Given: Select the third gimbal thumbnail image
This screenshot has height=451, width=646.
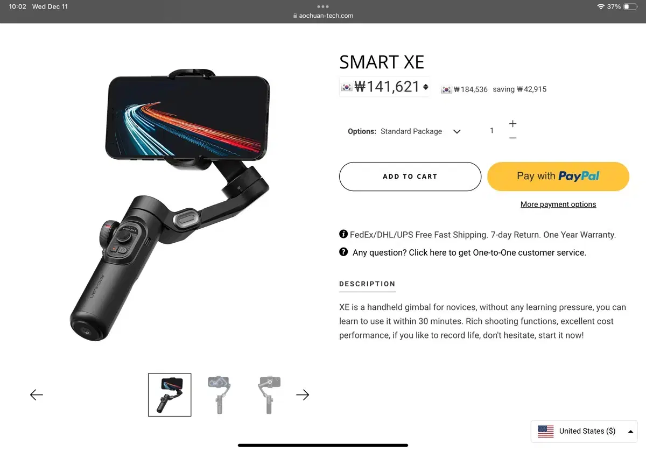Looking at the screenshot, I should coord(269,395).
